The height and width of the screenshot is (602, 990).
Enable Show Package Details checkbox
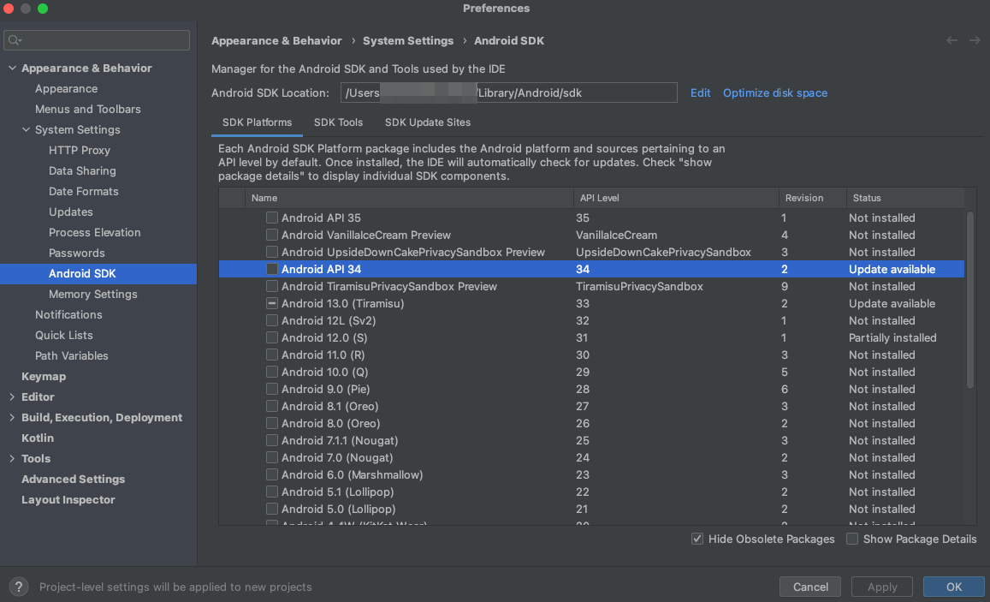pyautogui.click(x=852, y=539)
